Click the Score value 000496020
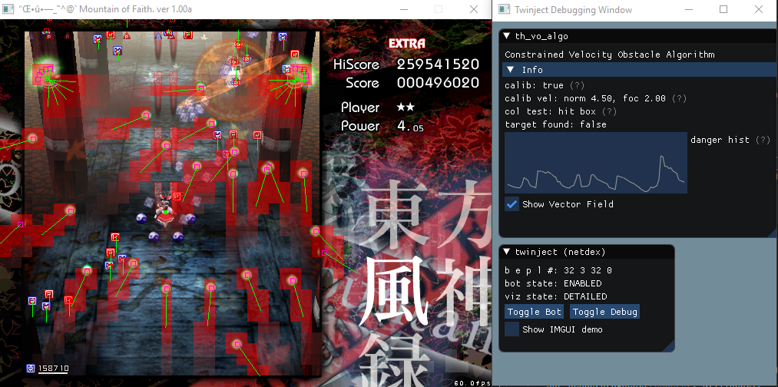 [438, 83]
